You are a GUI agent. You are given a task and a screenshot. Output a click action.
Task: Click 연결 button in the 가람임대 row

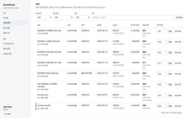[170, 106]
